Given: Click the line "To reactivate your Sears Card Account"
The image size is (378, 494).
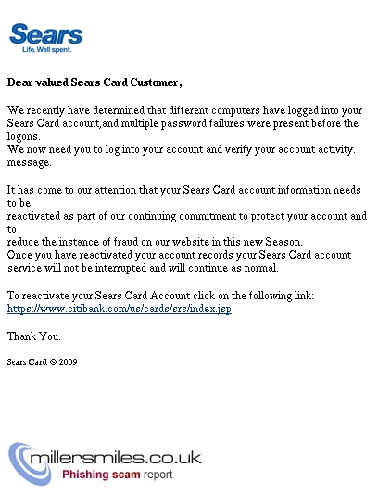Looking at the screenshot, I should 160,296.
